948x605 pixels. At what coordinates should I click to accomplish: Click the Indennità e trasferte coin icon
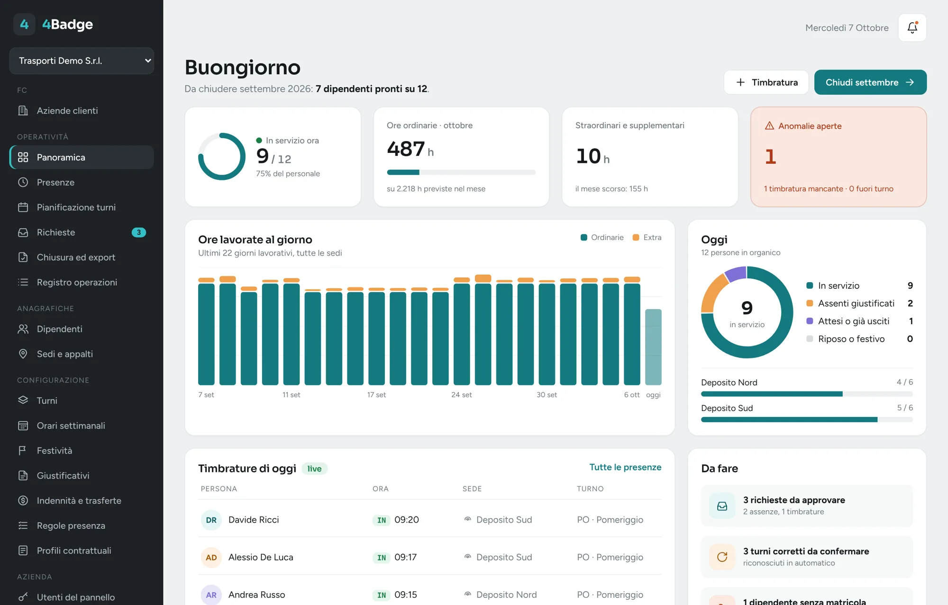[23, 500]
